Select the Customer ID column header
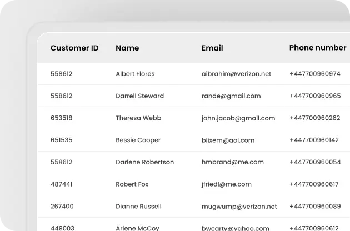Viewport: 350px width, 231px height. pyautogui.click(x=74, y=48)
